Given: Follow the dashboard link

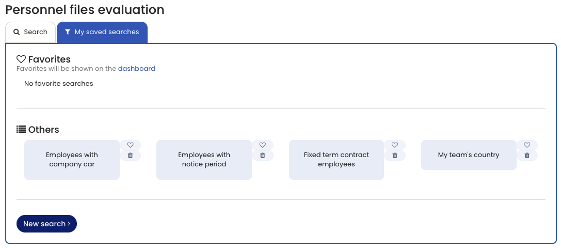Looking at the screenshot, I should click(x=137, y=68).
